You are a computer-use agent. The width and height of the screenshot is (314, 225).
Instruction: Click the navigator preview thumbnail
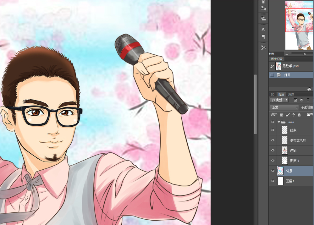click(x=299, y=25)
